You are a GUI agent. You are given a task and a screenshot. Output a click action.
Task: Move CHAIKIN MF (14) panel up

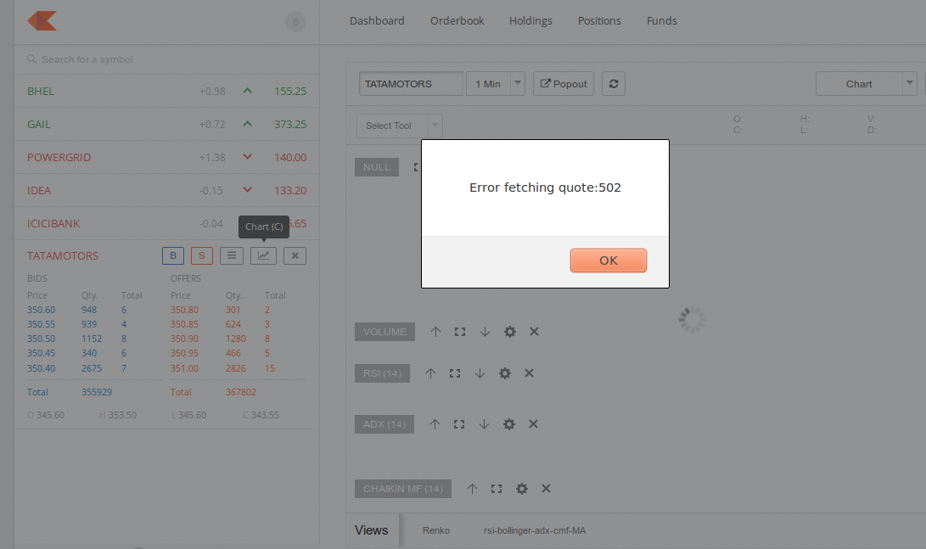(472, 489)
